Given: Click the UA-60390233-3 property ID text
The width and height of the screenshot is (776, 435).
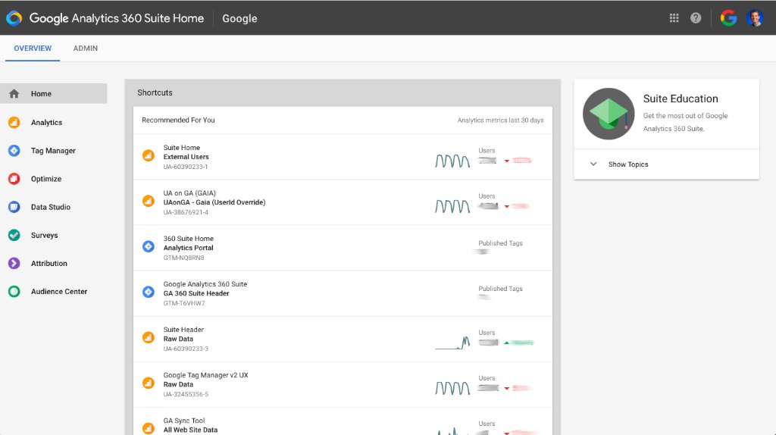Looking at the screenshot, I should 186,349.
